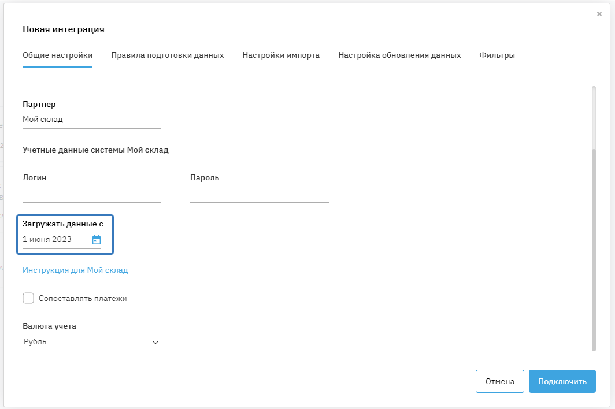Image resolution: width=615 pixels, height=409 pixels.
Task: Open the Инструкция для Мой склад link
Action: click(75, 270)
